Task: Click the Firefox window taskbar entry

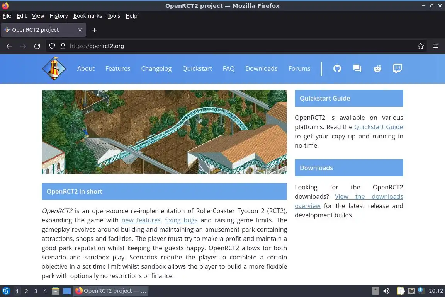Action: coord(111,291)
